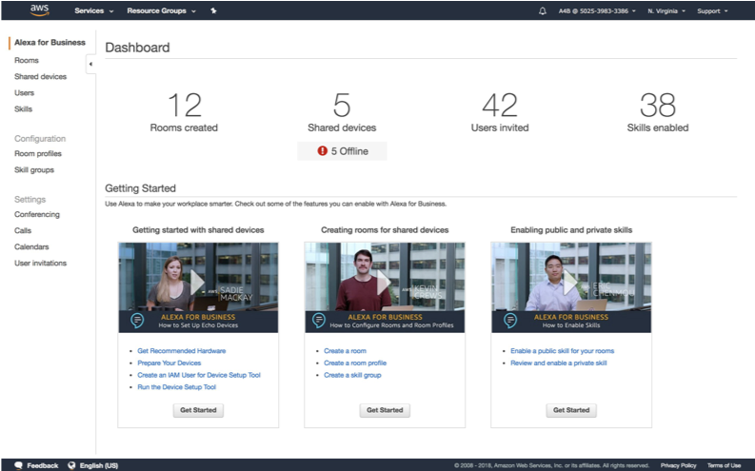Collapse the left sidebar with the arrow

[90, 64]
